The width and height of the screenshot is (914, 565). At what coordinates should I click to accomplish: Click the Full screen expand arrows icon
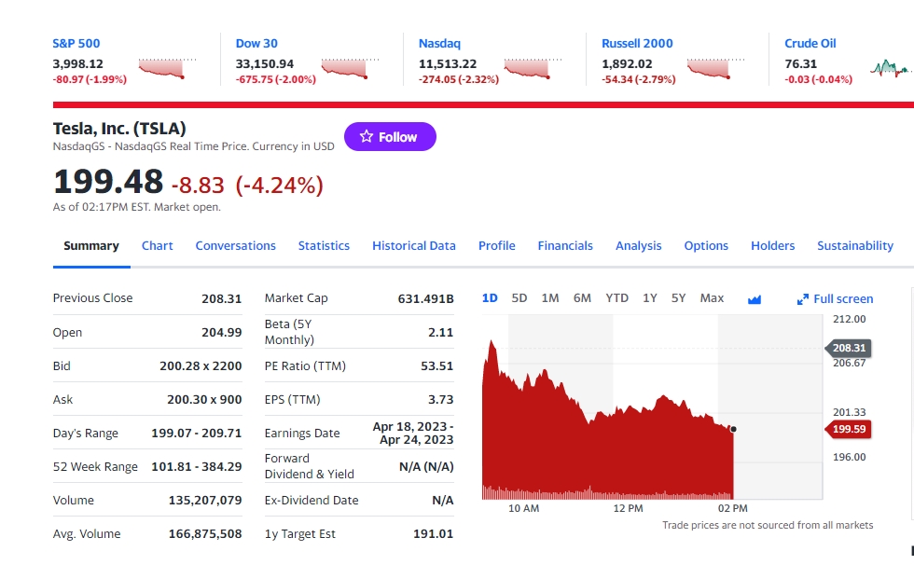[803, 299]
